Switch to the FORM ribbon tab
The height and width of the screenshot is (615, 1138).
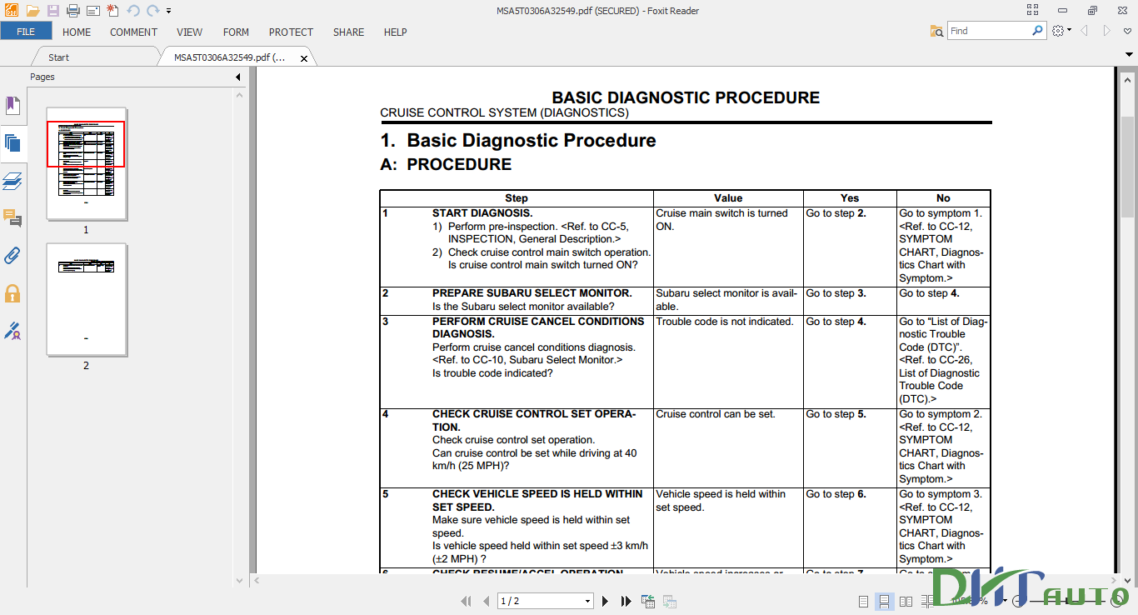coord(236,32)
